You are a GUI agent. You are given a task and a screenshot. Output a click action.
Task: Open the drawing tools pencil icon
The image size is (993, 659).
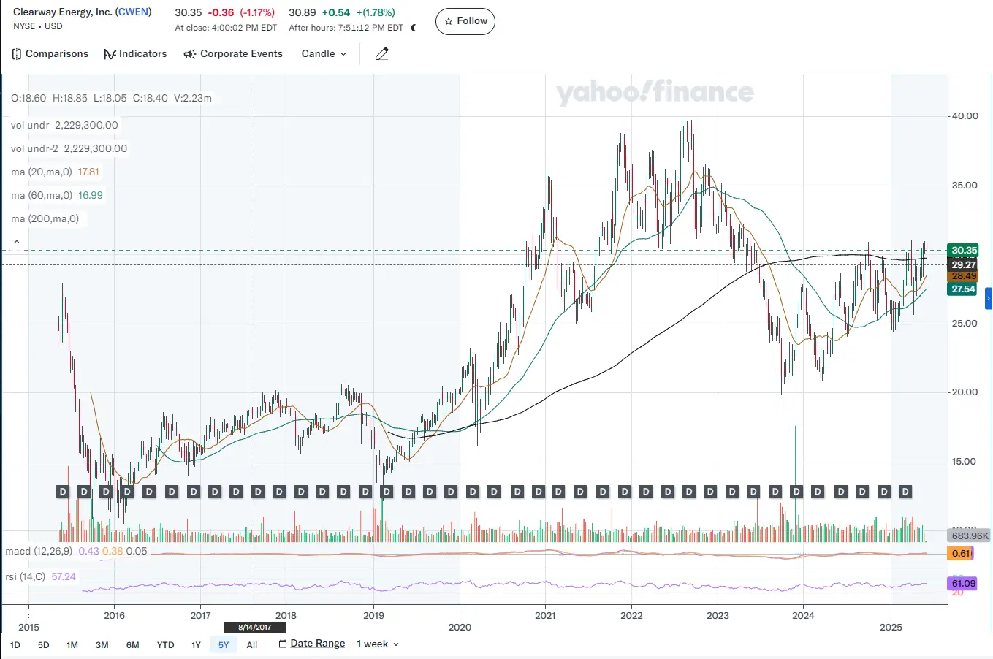point(381,54)
